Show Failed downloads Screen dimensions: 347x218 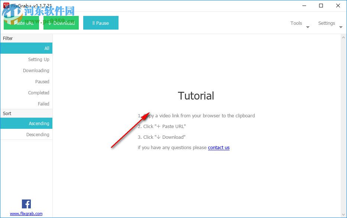26,104
